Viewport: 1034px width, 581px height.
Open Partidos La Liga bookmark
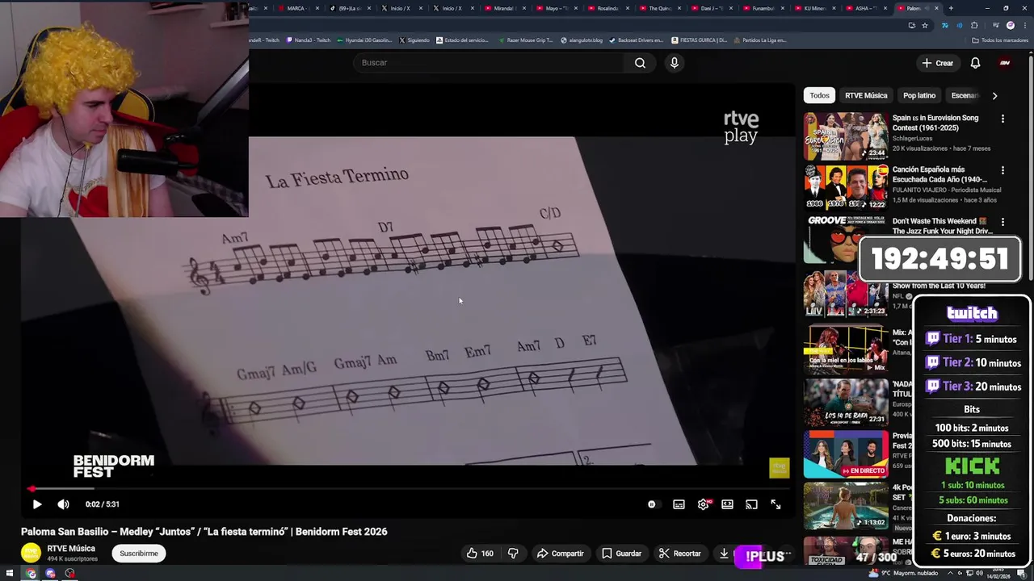coord(759,40)
